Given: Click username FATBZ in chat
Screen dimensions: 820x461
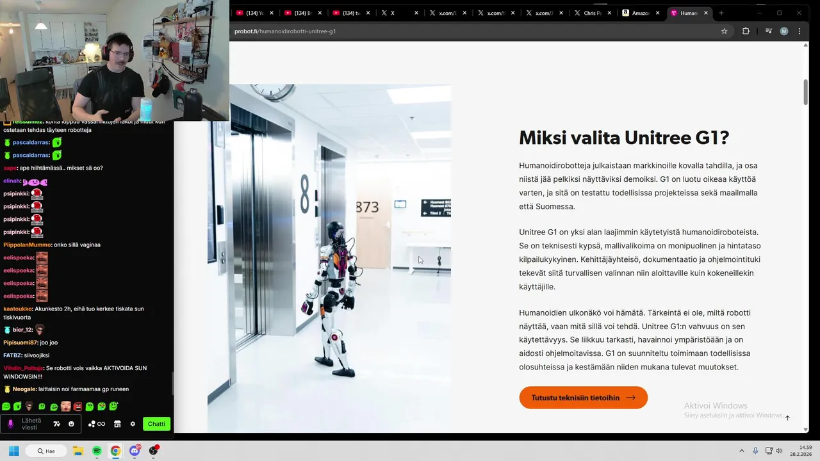Looking at the screenshot, I should pyautogui.click(x=12, y=355).
